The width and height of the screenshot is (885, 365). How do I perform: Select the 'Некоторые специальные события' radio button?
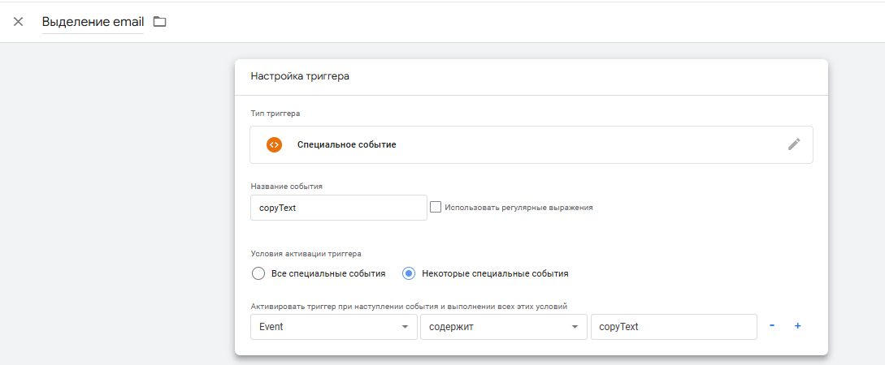pyautogui.click(x=409, y=274)
